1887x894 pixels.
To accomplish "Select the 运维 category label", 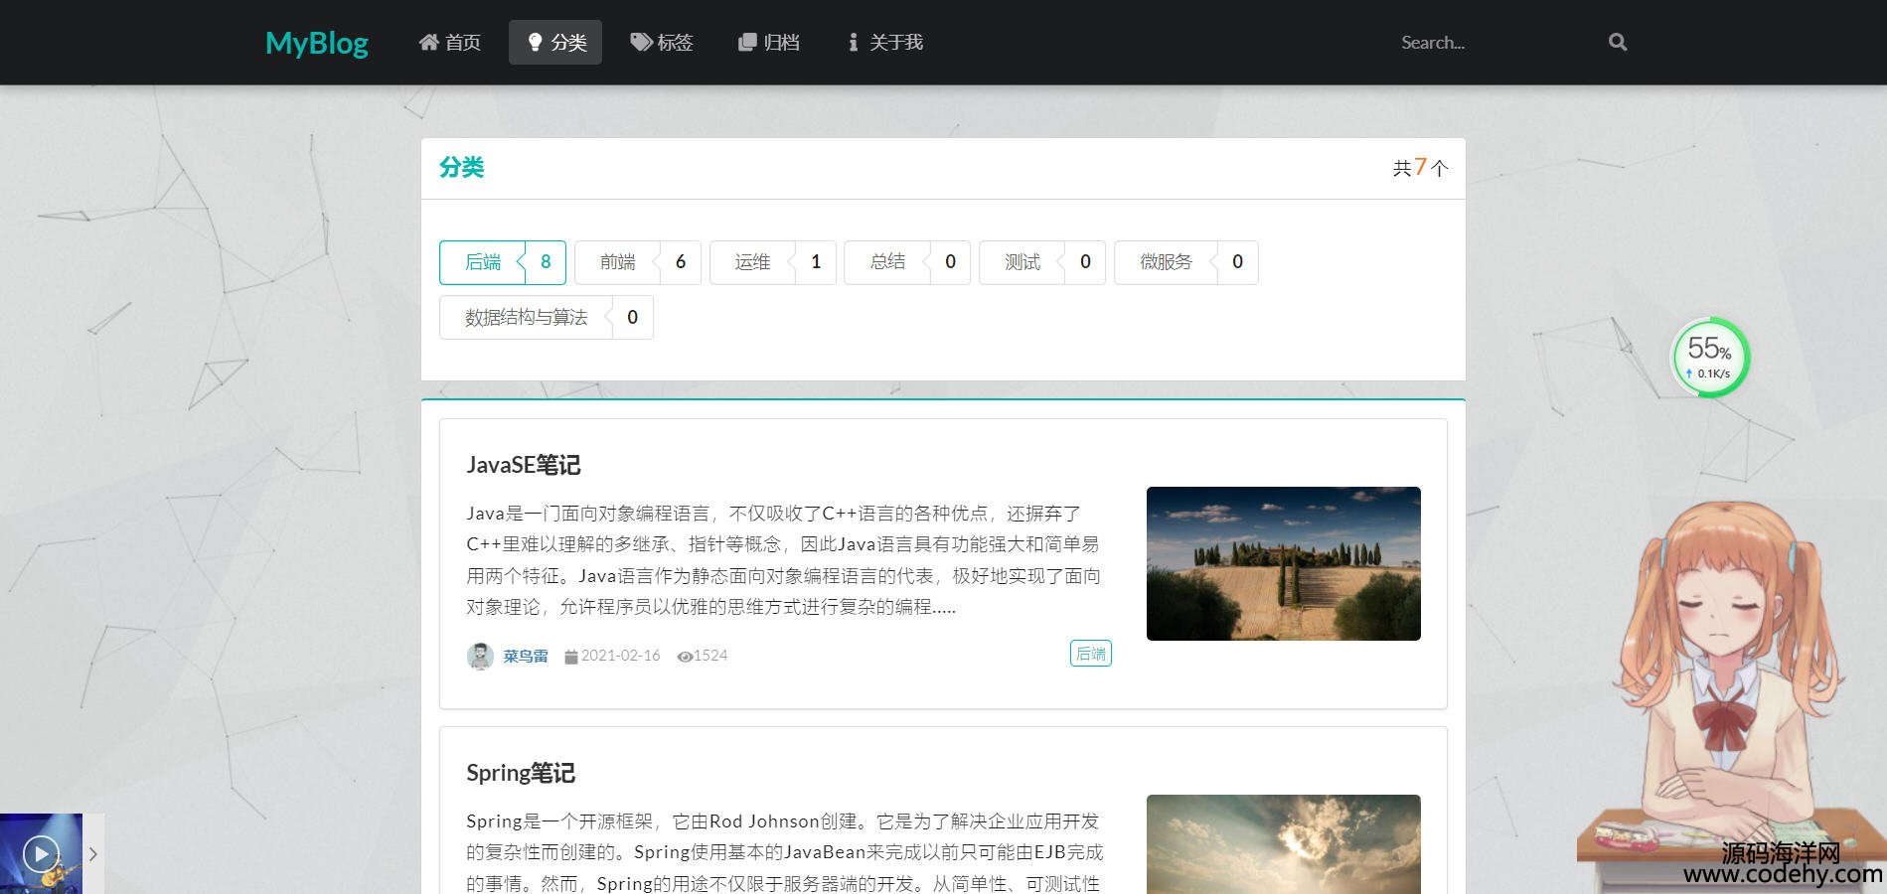I will [x=752, y=262].
